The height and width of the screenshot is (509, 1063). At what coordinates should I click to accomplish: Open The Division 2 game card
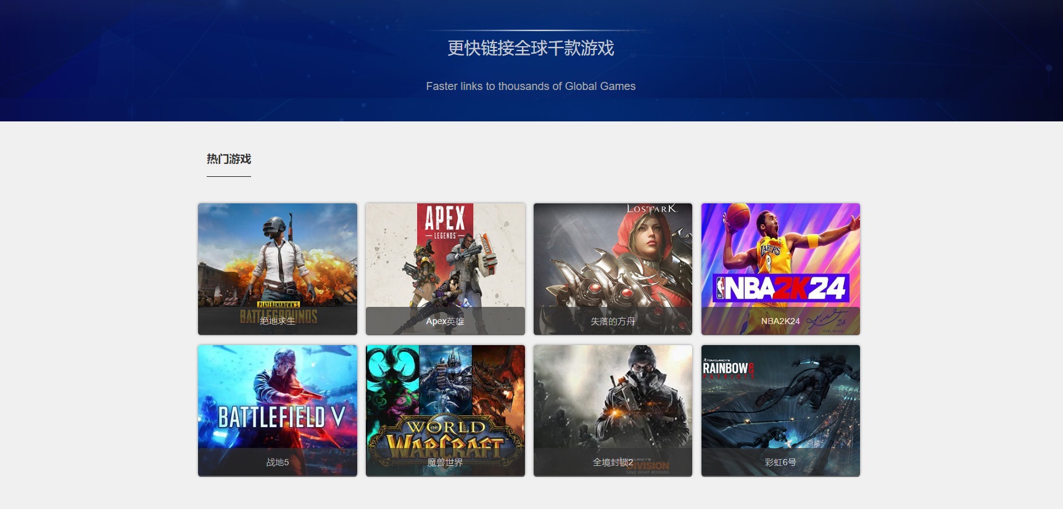click(x=613, y=410)
